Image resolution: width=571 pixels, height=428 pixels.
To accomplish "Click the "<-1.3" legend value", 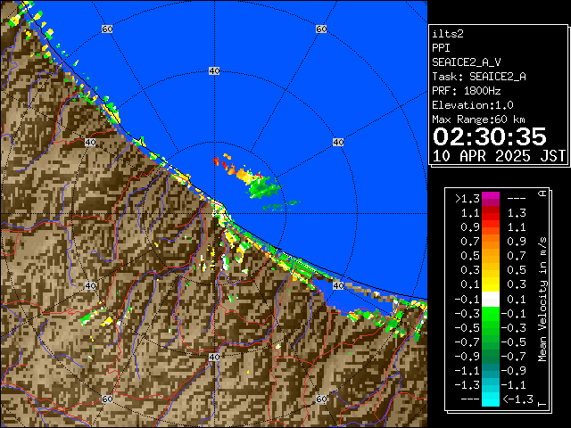I will [518, 399].
